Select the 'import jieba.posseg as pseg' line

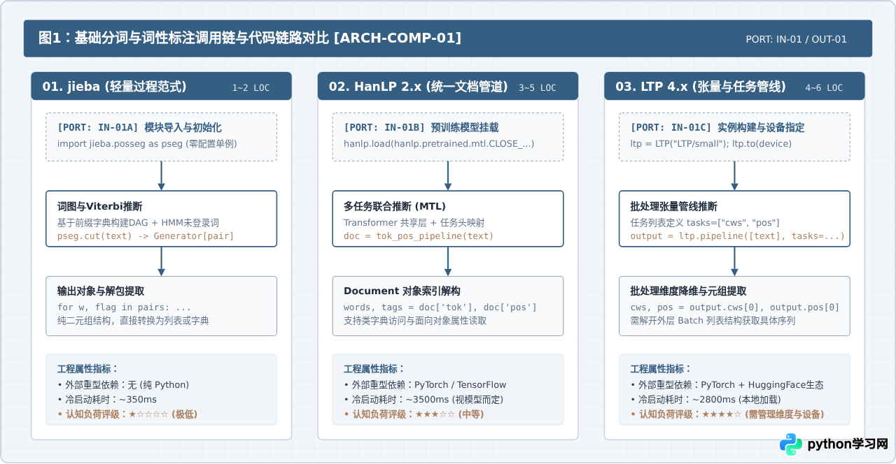coord(147,143)
